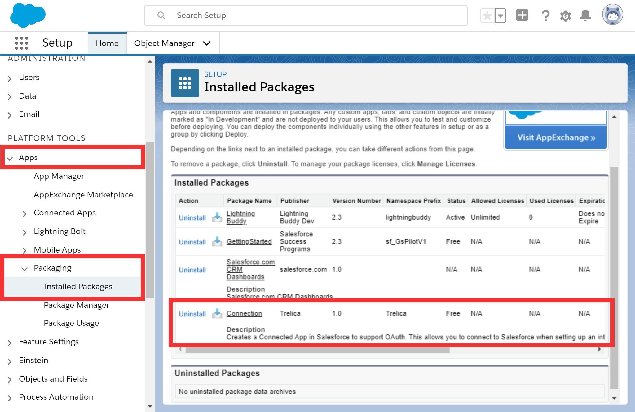Expand the Process Automation section

[x=10, y=398]
